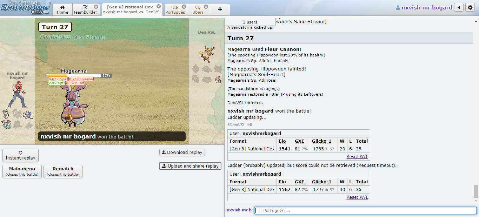Click the upload icon on share replay button
The width and height of the screenshot is (479, 217).
pyautogui.click(x=164, y=166)
